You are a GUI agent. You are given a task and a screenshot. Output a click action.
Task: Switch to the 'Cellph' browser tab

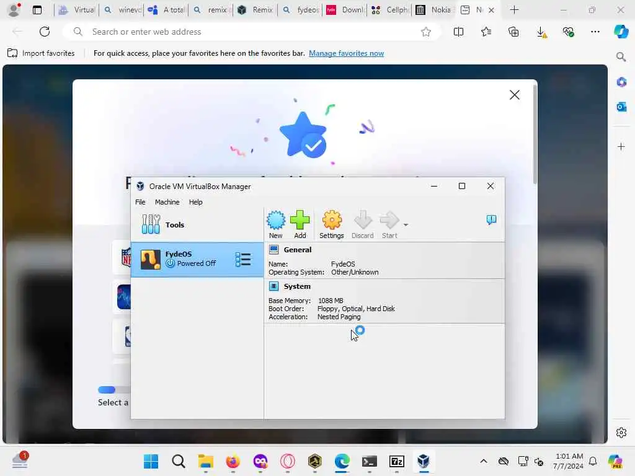pyautogui.click(x=389, y=10)
